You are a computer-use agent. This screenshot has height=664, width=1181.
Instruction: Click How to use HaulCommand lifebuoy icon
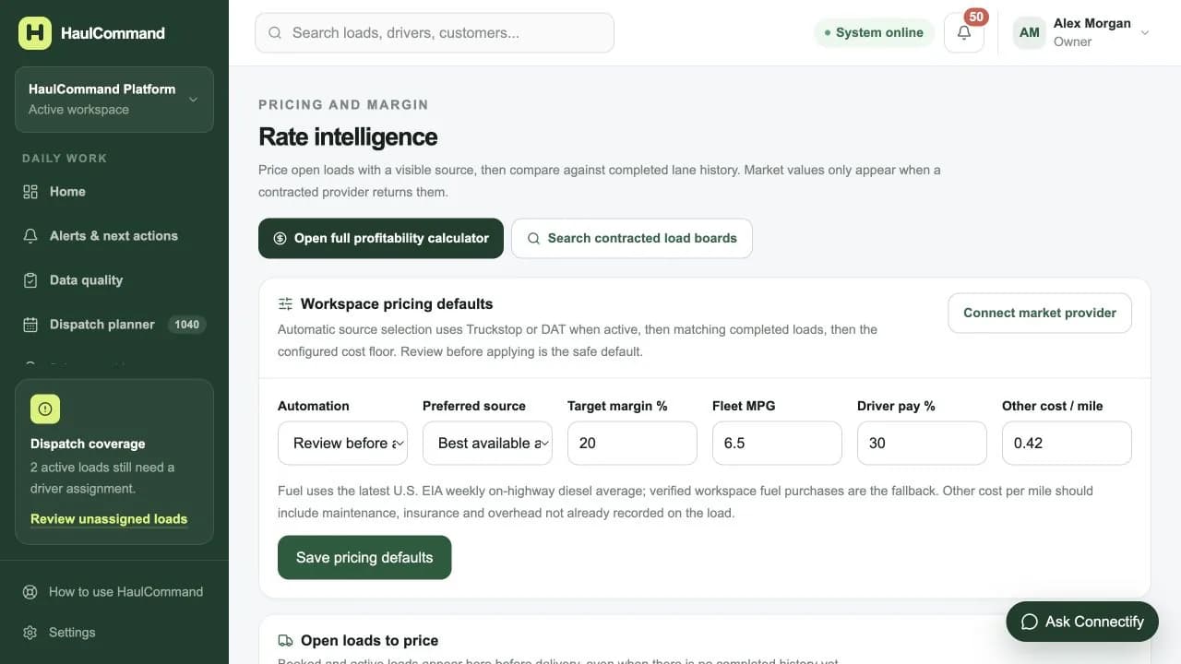[30, 592]
